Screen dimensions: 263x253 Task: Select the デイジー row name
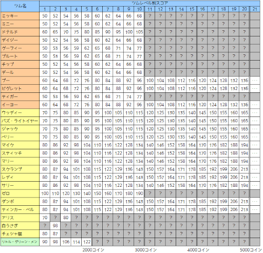[20, 40]
